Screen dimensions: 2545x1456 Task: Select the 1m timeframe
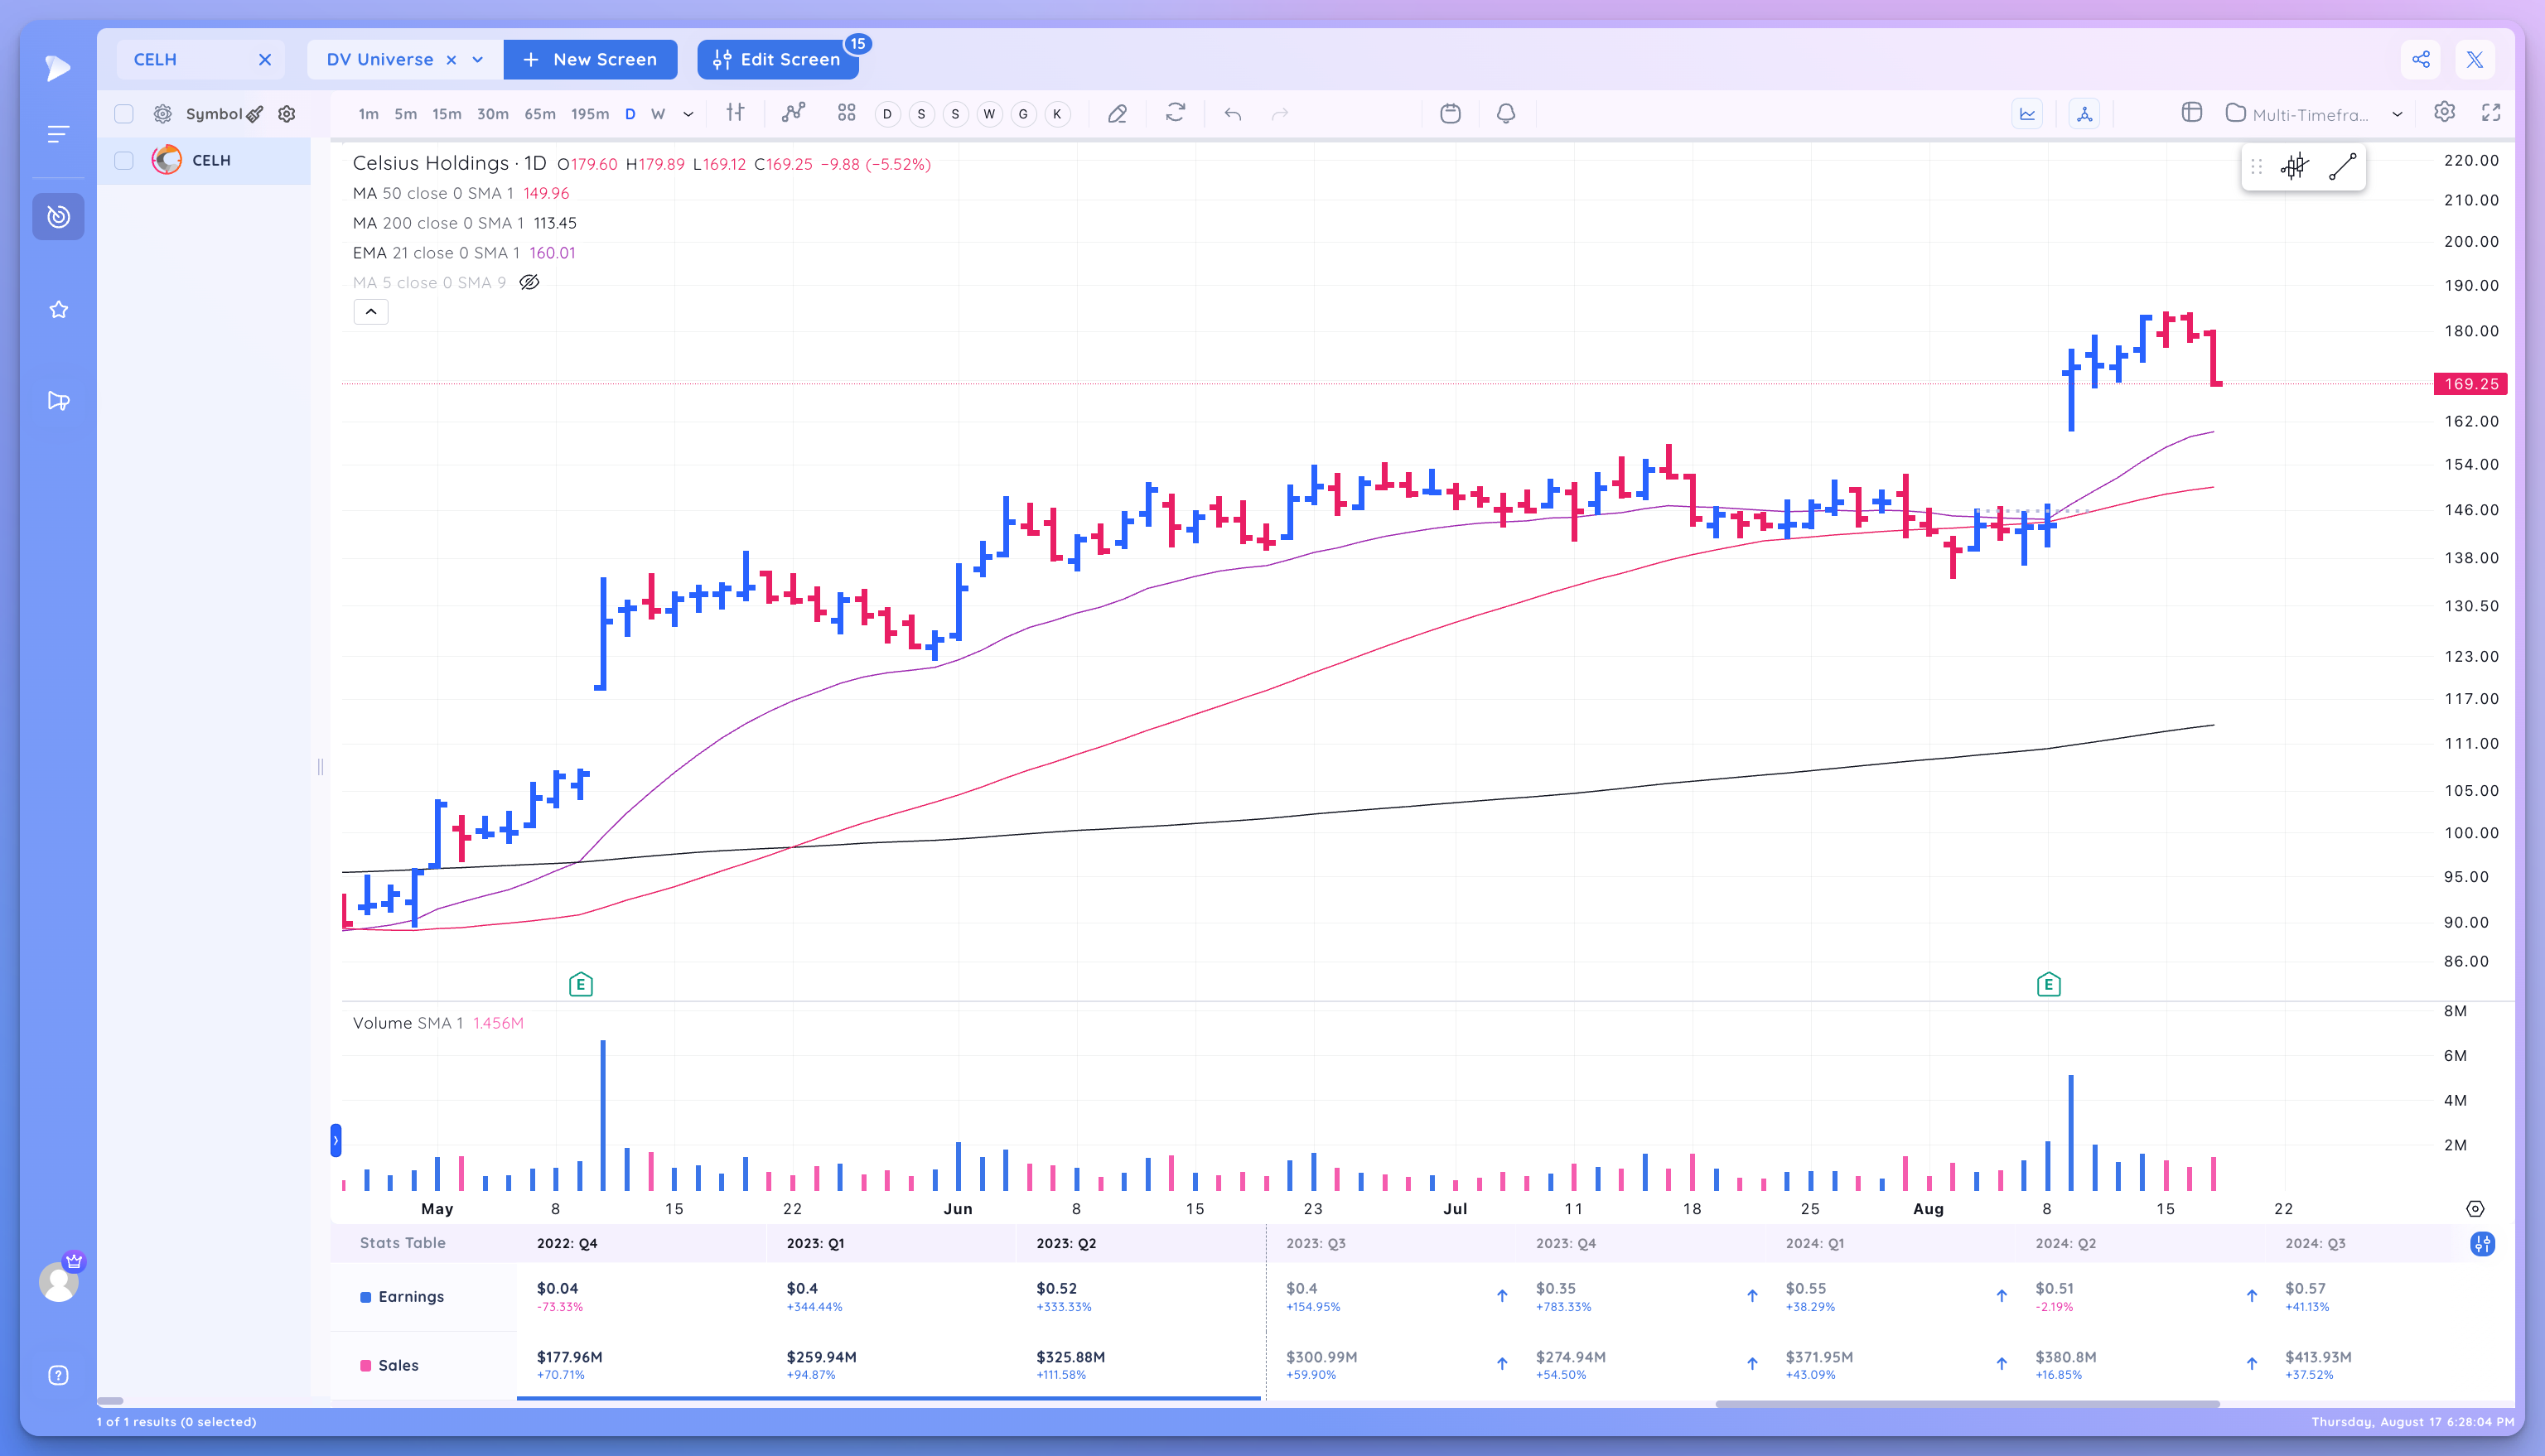pyautogui.click(x=368, y=114)
